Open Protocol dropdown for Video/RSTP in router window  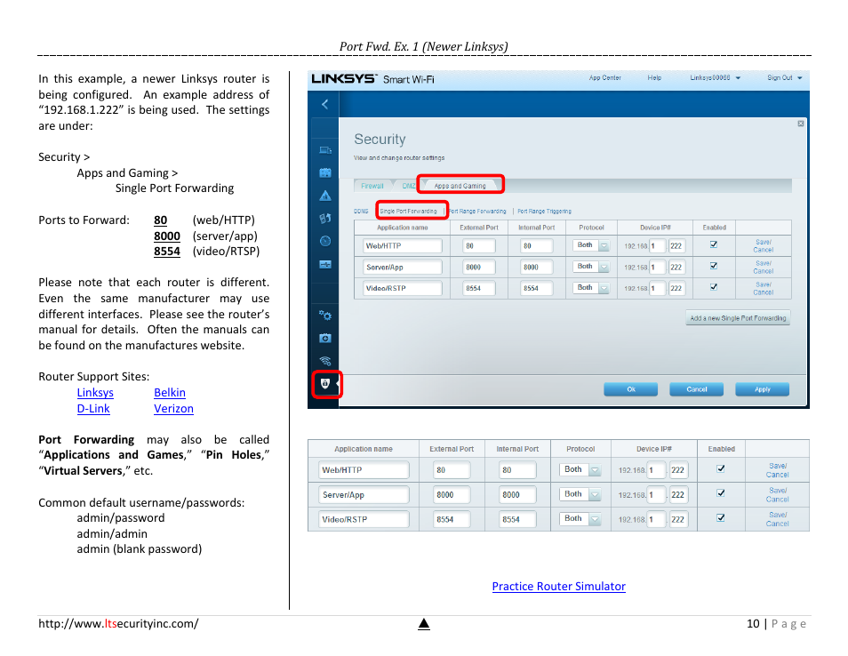[590, 288]
